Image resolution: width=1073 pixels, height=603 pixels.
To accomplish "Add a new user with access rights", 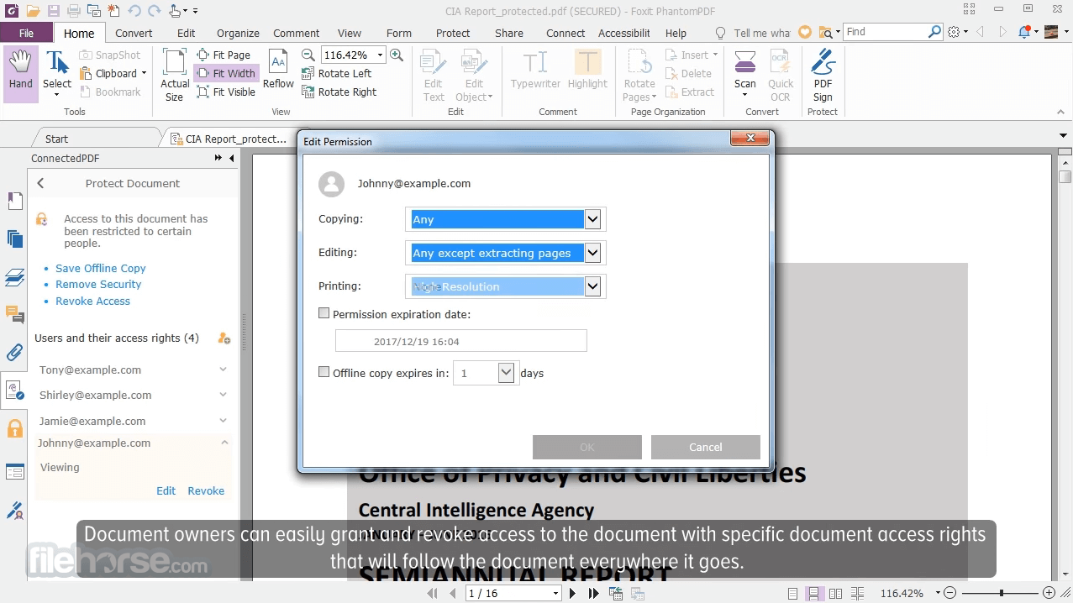I will click(224, 338).
